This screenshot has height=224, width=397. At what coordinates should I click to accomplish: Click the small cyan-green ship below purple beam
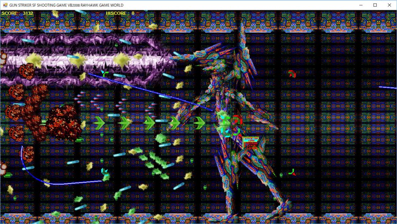104,73
